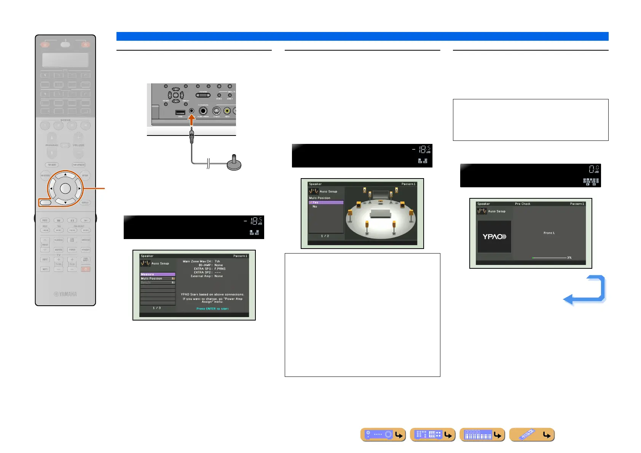Click the play button on the remote
Image resolution: width=641 pixels, height=453 pixels.
pos(86,220)
